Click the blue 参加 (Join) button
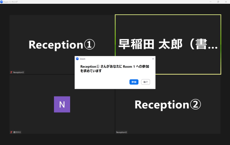Screen dimensions: 230x145 click(134, 82)
